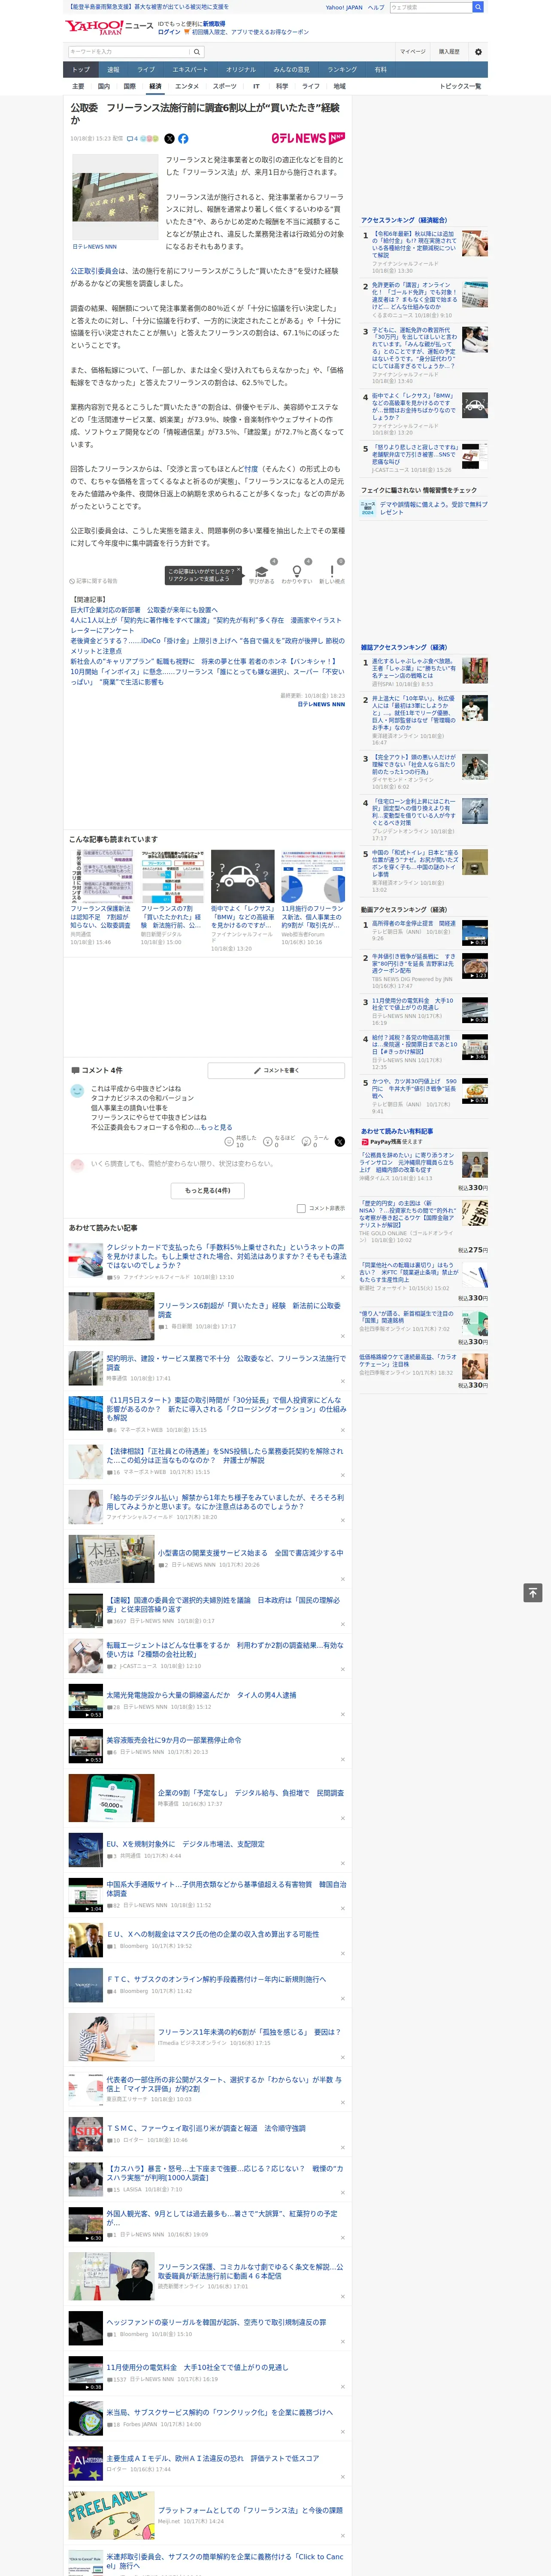This screenshot has width=551, height=2576.
Task: Open article EU、Xを規制対象外に
Action: [185, 1844]
